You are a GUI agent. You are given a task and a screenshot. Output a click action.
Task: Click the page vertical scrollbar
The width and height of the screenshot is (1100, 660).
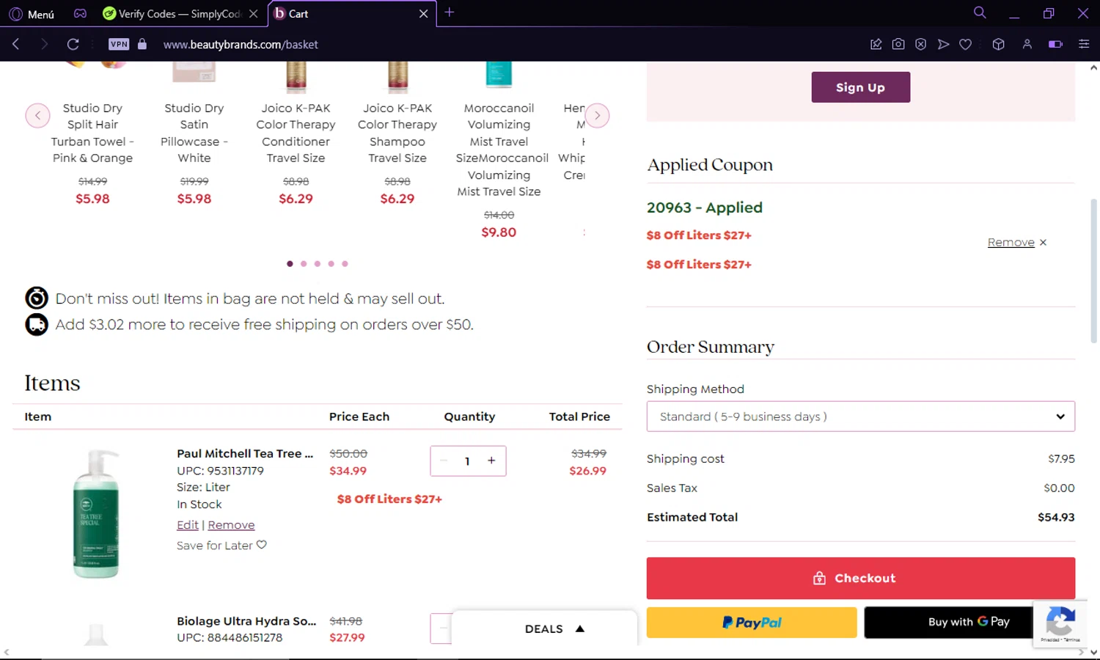click(x=1093, y=271)
